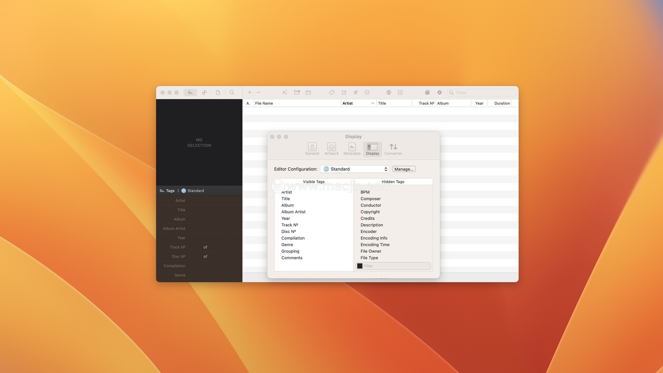663x373 pixels.
Task: Click the rename files text cursor icon
Action: pos(285,93)
